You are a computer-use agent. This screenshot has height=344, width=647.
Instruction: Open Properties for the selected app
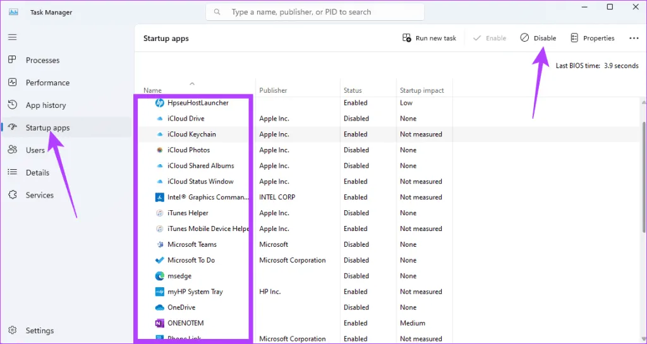pos(592,39)
